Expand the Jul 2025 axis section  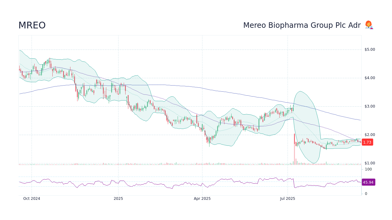click(x=288, y=199)
